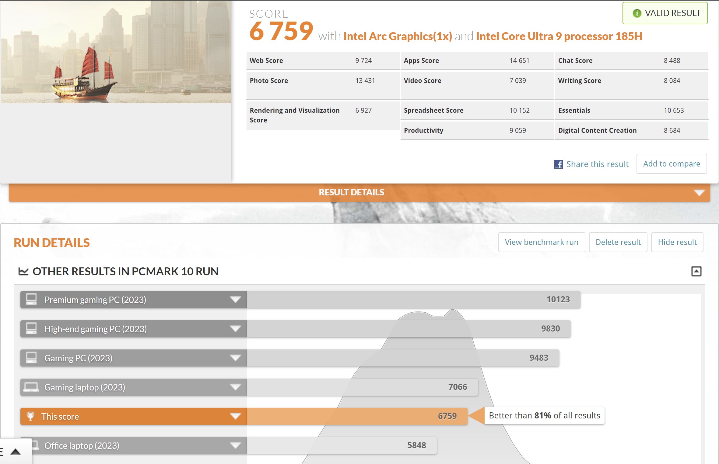Click the Hide result button
The image size is (719, 464).
tap(677, 242)
